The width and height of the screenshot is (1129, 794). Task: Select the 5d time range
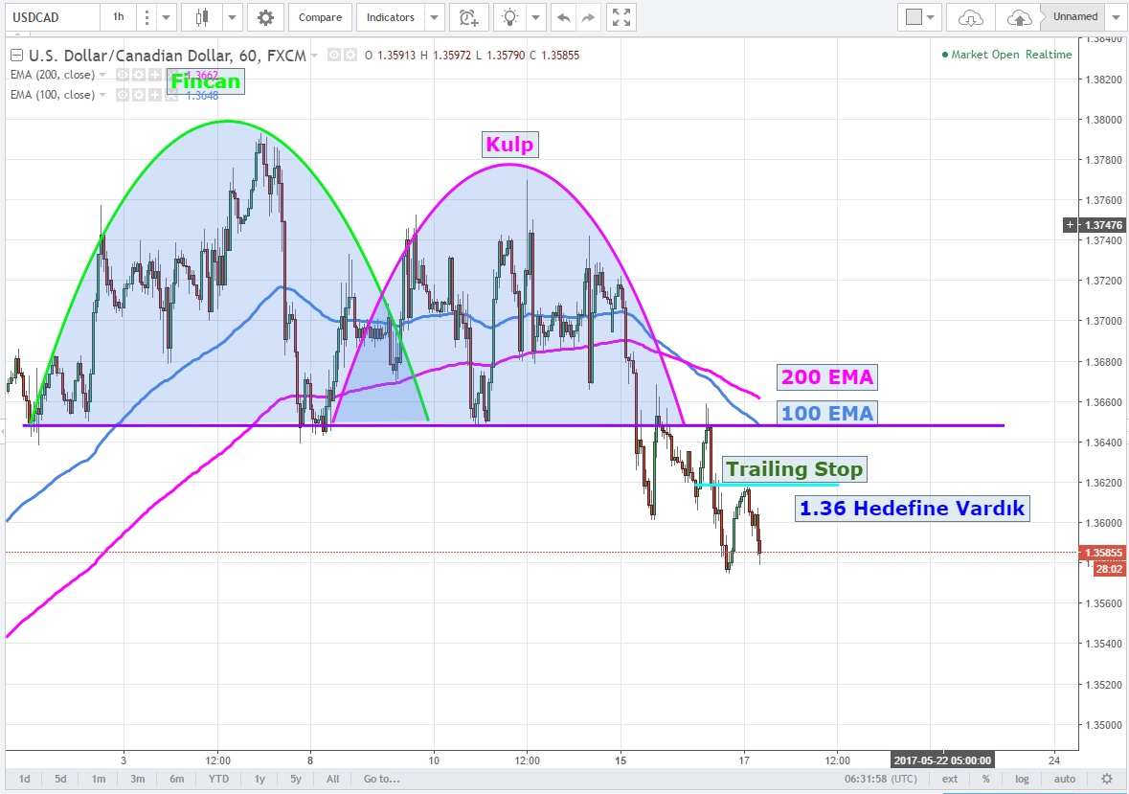pos(60,779)
